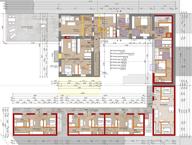Select 'BGF Umbau Haupthaus & Anbauten OG' line
This screenshot has height=145, width=192.
click(x=122, y=54)
